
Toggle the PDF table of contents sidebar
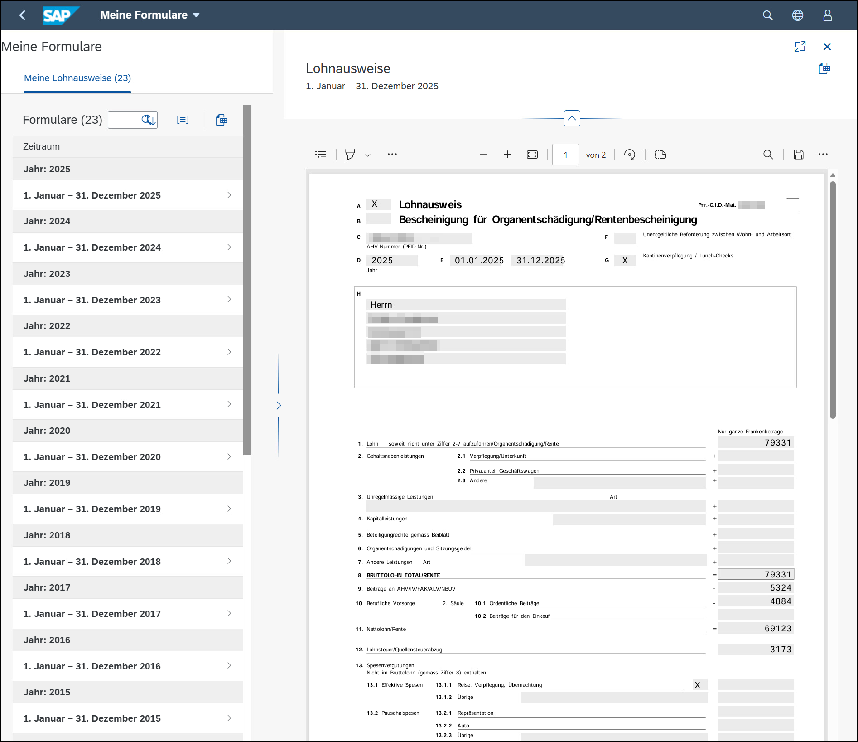click(321, 155)
